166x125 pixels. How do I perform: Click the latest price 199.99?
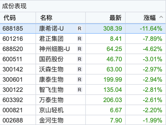[x=113, y=79]
